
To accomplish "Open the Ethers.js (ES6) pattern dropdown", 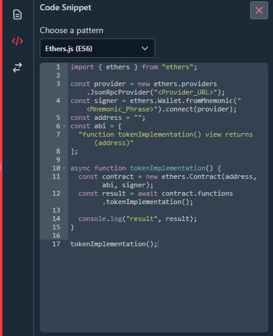I will (x=97, y=48).
